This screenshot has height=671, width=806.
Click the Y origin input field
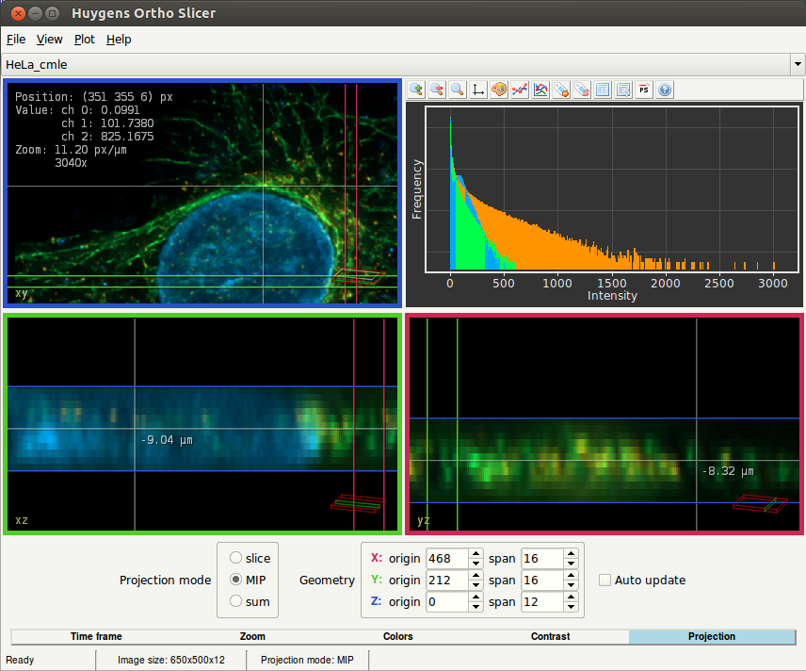point(446,580)
